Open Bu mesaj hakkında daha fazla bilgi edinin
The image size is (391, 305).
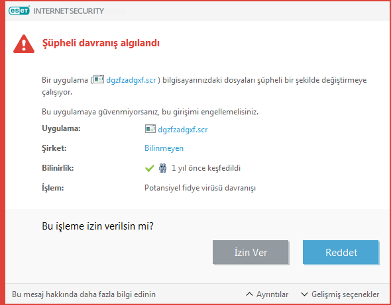[84, 294]
